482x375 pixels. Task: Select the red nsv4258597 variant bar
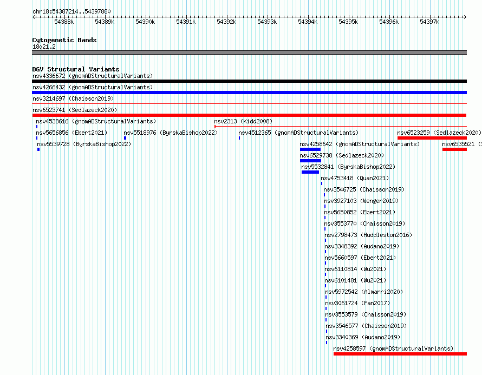point(400,354)
